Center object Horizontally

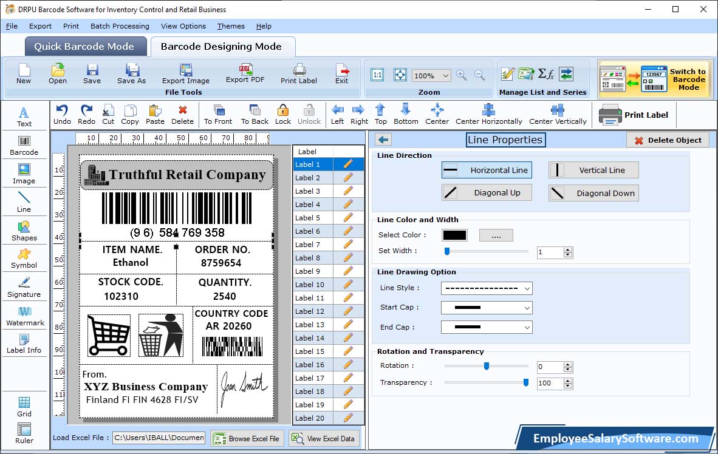[x=488, y=115]
